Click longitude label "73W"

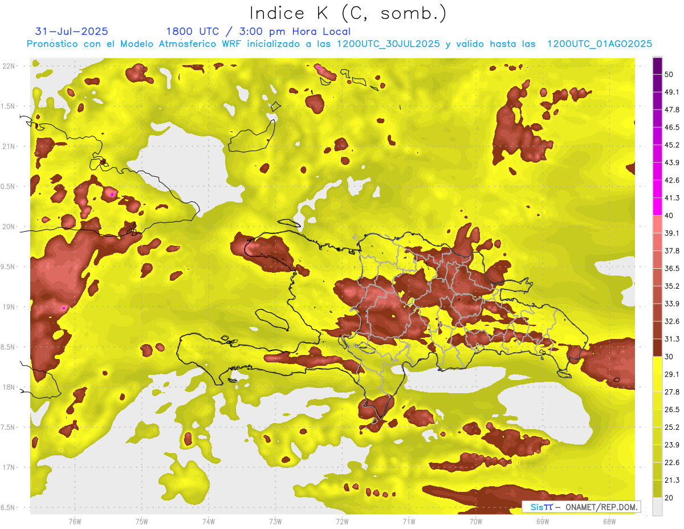(275, 522)
